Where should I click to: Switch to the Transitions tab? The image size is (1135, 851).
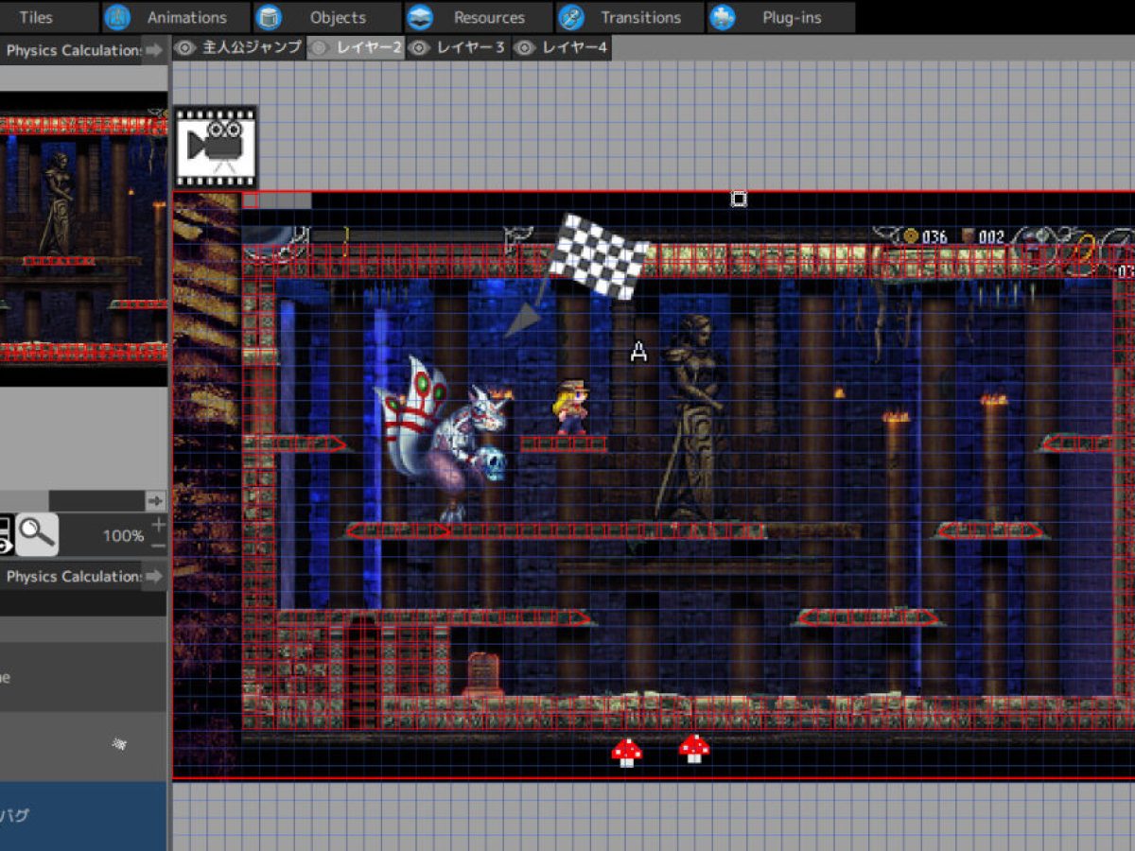(630, 17)
